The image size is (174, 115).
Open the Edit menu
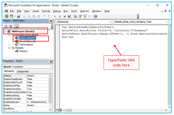pos(19,11)
